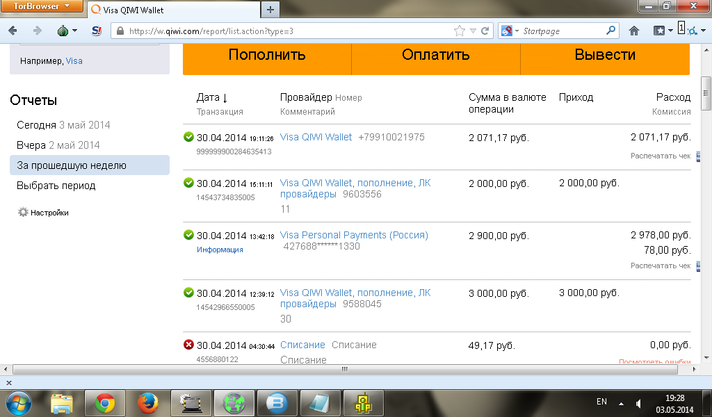Open URL history dropdown arrow
The image size is (712, 417).
[x=473, y=31]
